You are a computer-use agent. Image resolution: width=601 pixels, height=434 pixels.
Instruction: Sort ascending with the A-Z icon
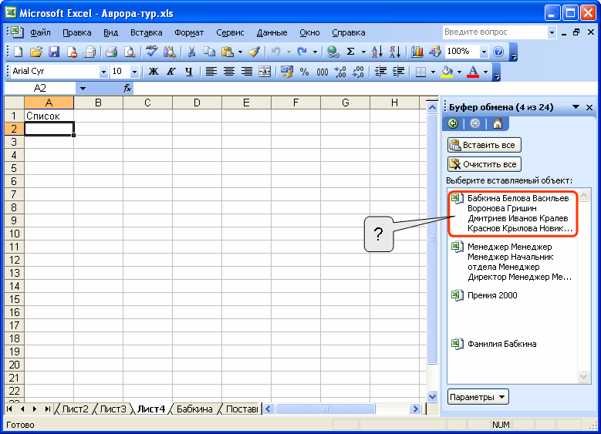377,52
